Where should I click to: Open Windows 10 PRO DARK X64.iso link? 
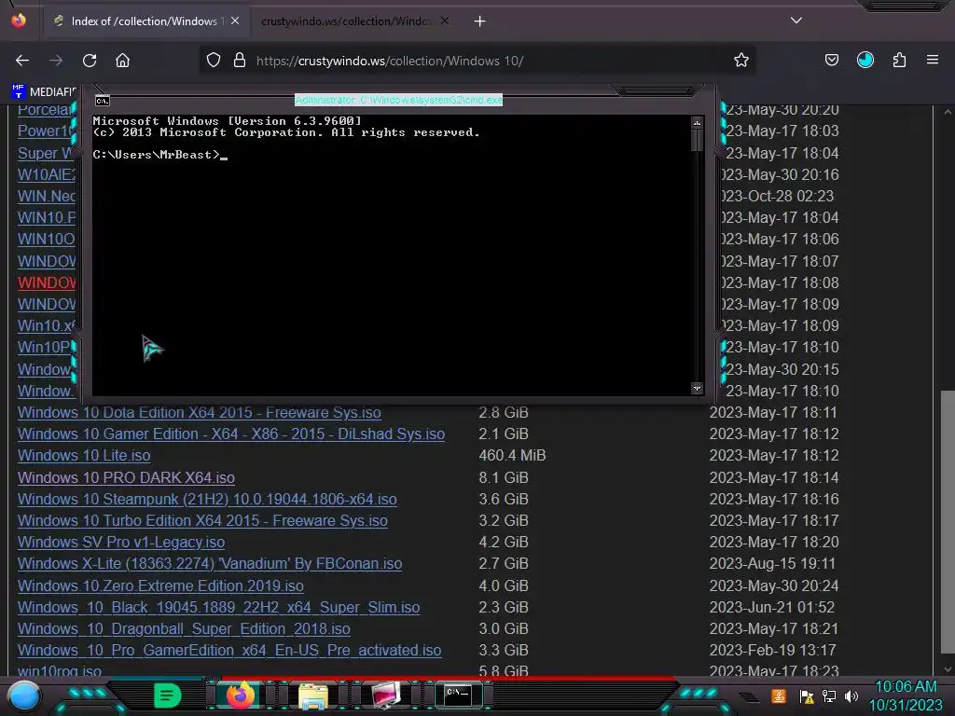pos(126,478)
